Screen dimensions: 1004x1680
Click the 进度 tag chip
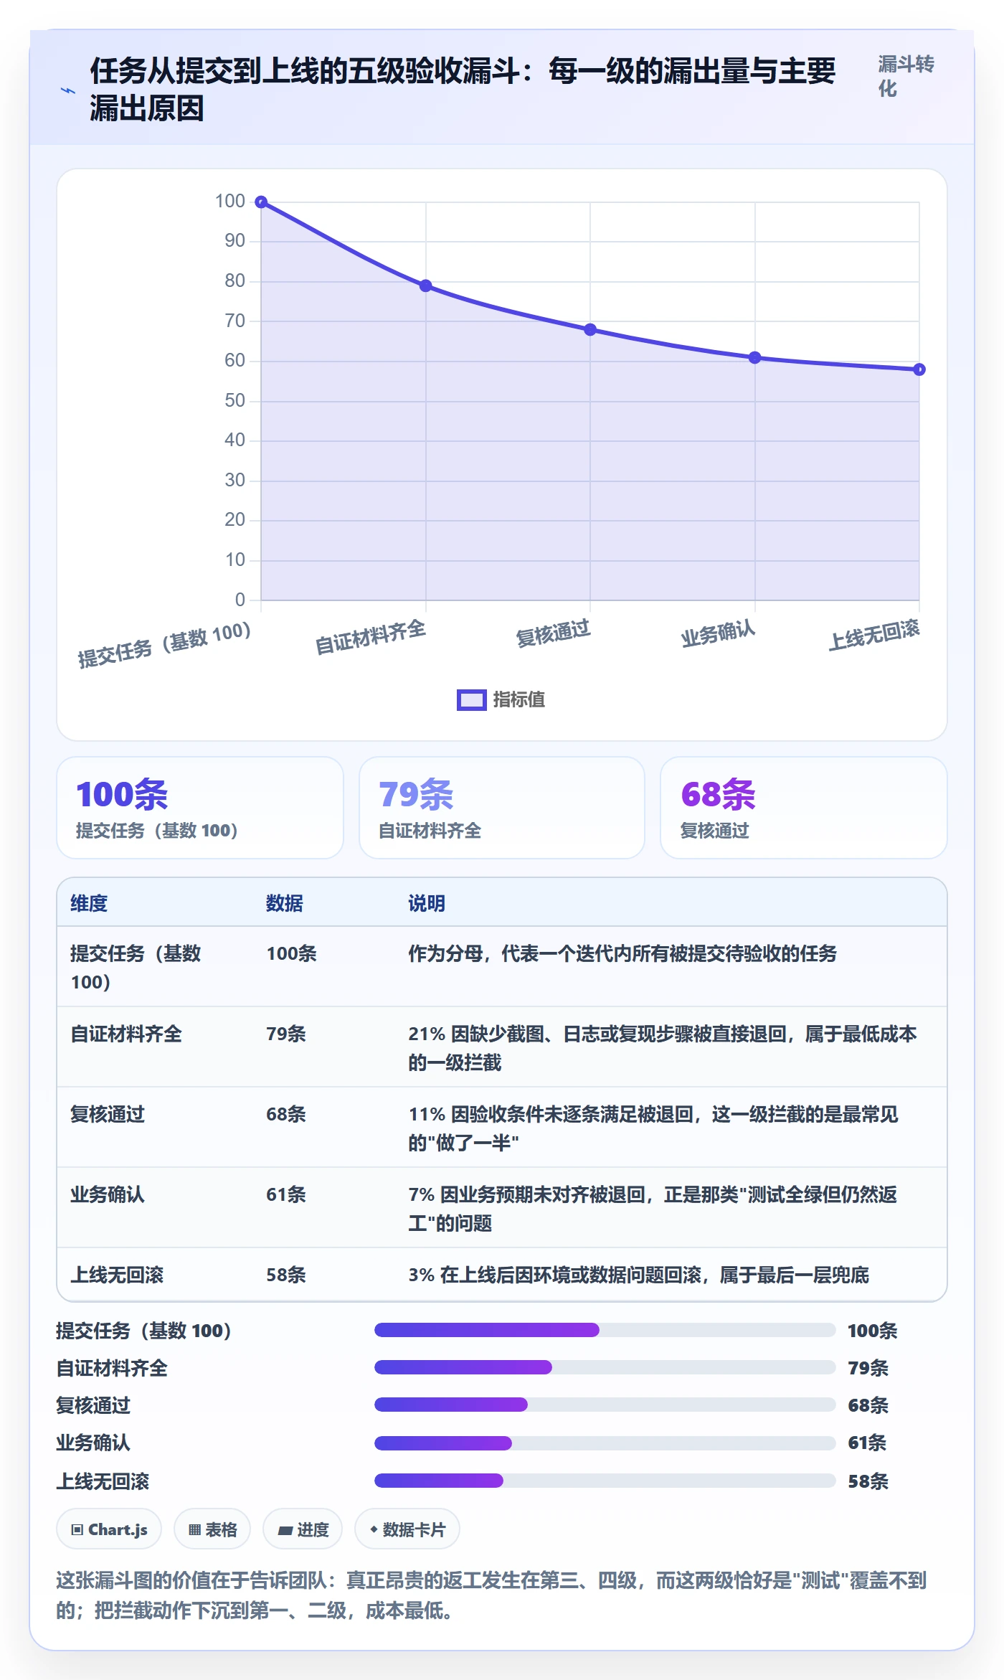pyautogui.click(x=303, y=1529)
